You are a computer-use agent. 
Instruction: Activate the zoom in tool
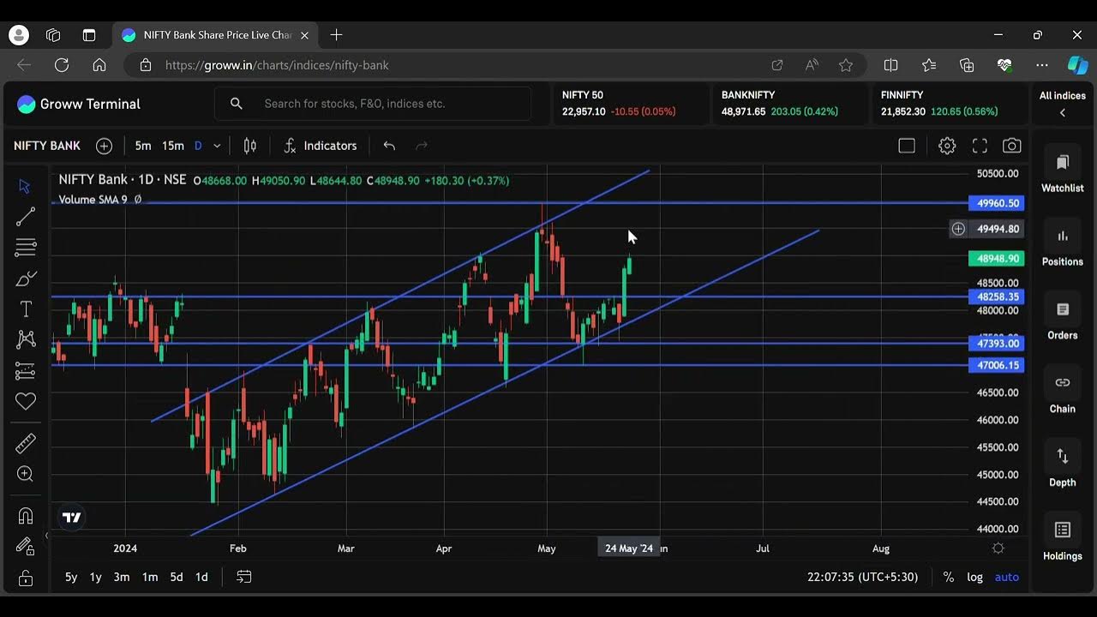click(25, 474)
